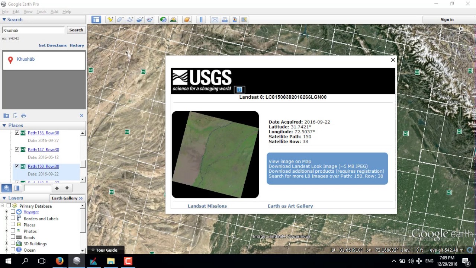The image size is (476, 268).
Task: Copy search results to My Places folder icon
Action: point(6,116)
